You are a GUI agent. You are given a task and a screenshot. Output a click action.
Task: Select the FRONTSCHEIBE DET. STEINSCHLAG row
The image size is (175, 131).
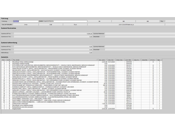tap(55, 85)
